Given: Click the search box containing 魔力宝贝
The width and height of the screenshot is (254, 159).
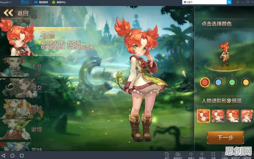Looking at the screenshot, I should [x=204, y=2].
